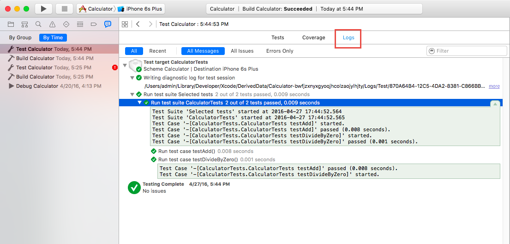The image size is (510, 244).
Task: Click the No issues text
Action: [x=154, y=191]
